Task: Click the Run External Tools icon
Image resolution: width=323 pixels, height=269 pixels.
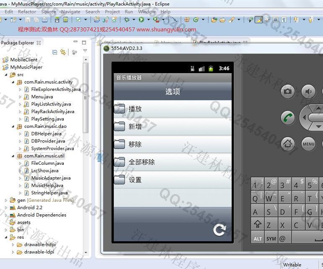Action: pos(156,20)
